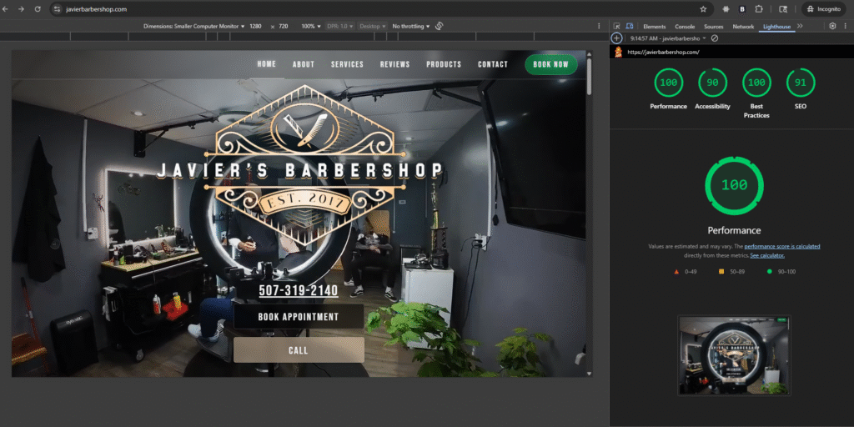Open the browser extensions puzzle icon

[x=758, y=8]
